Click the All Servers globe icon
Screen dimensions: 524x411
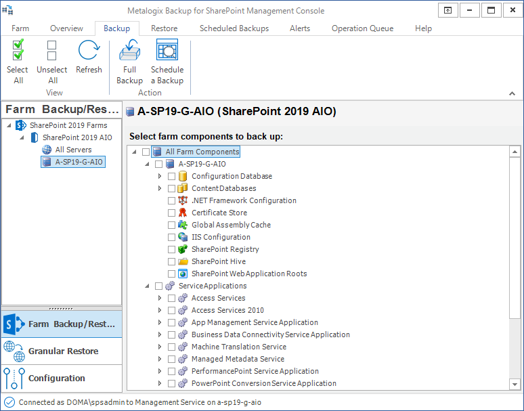pos(47,150)
